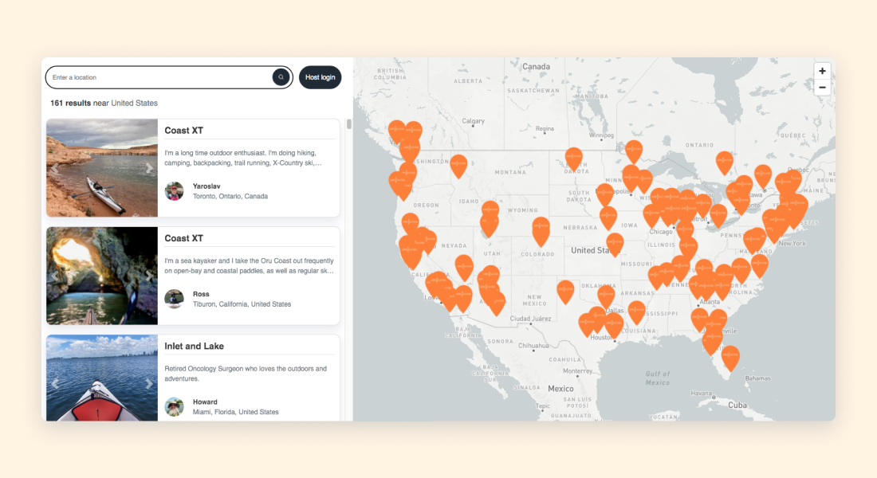
Task: Advance the photo on Ross's Coast XT listing
Action: coord(150,276)
